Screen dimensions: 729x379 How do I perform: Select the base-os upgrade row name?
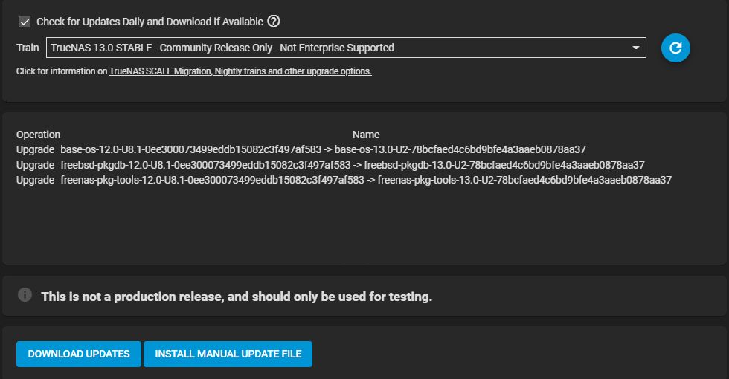(x=323, y=149)
